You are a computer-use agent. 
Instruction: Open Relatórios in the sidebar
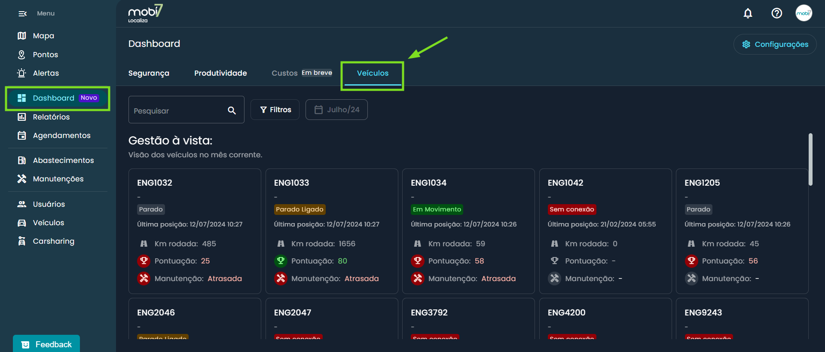[51, 117]
